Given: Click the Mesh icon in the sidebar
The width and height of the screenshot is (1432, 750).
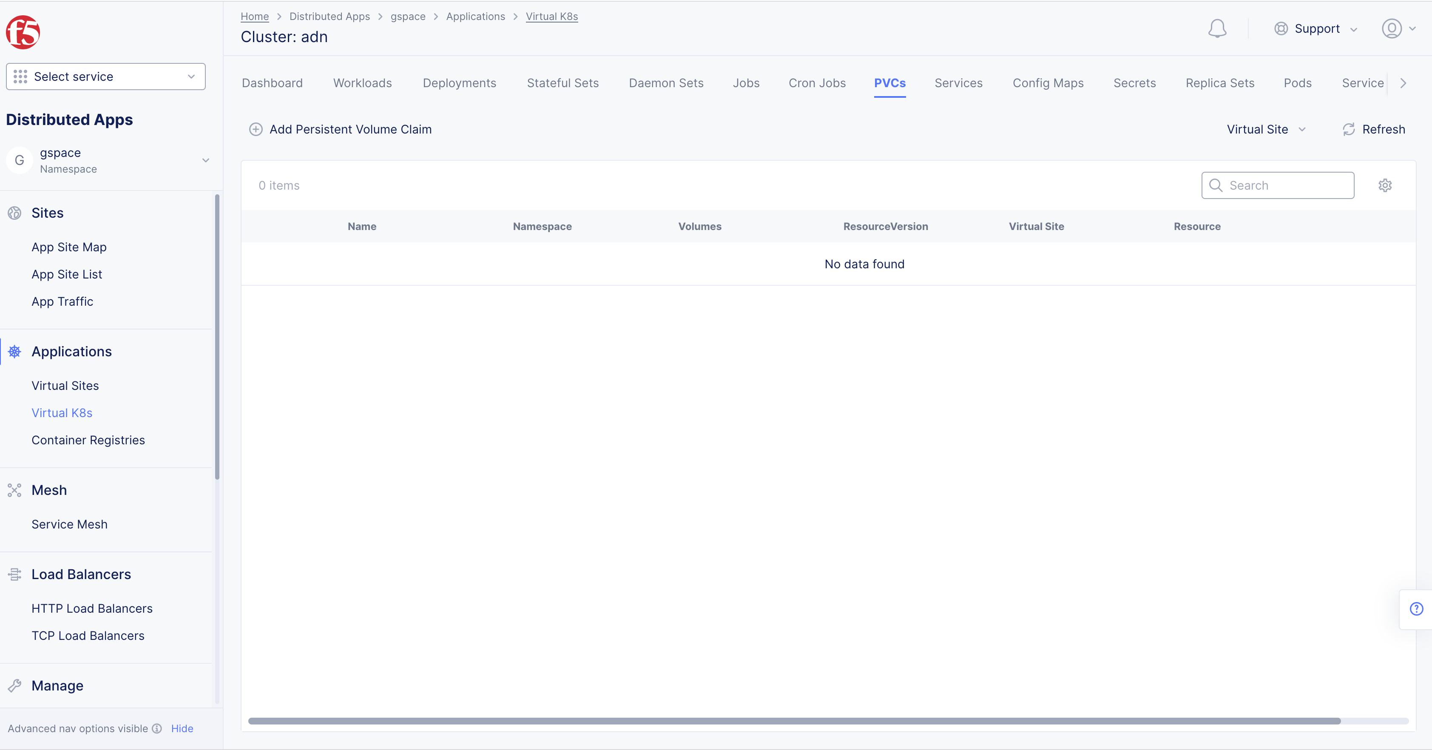Looking at the screenshot, I should tap(14, 490).
